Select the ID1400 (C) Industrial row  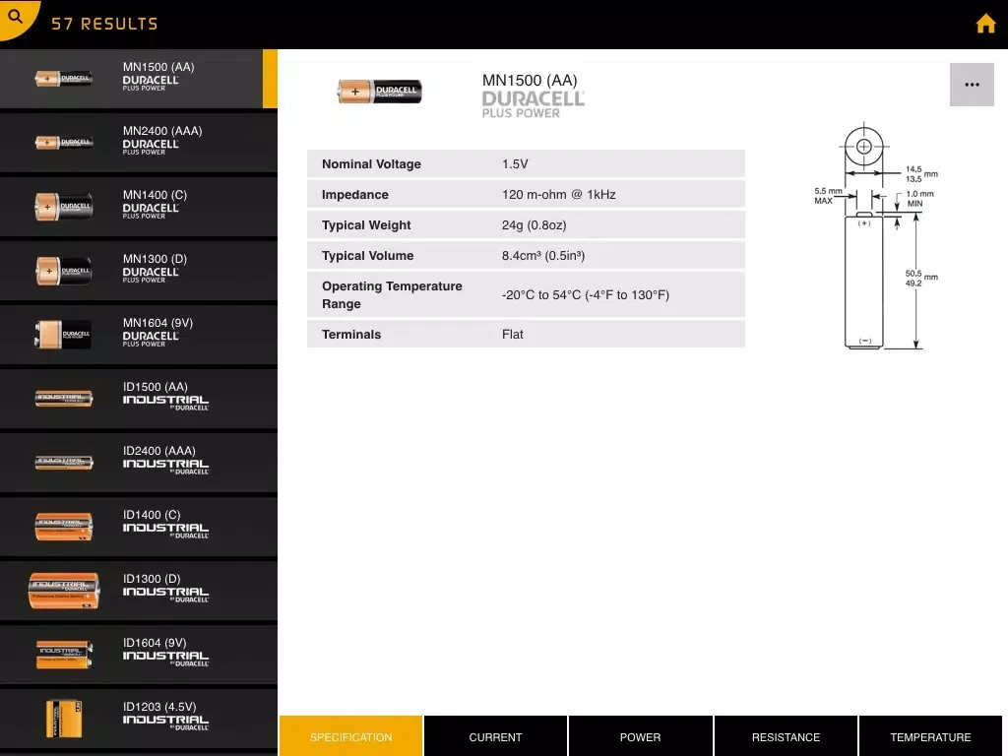(138, 526)
